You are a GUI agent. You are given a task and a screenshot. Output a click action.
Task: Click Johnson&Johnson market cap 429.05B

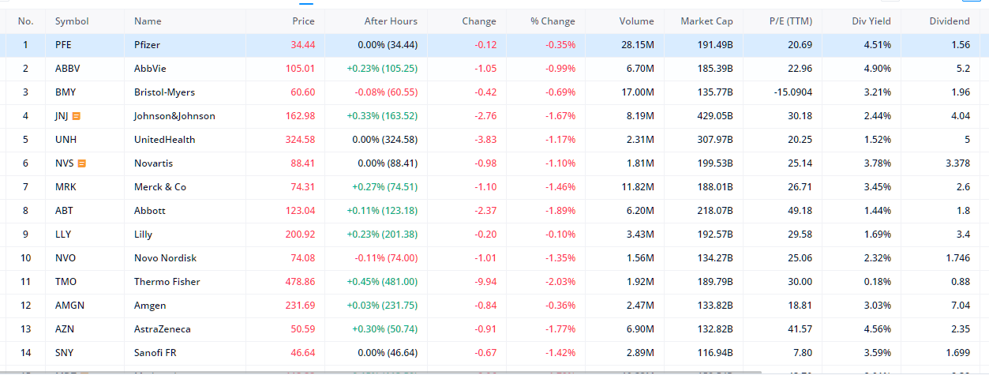pos(714,116)
